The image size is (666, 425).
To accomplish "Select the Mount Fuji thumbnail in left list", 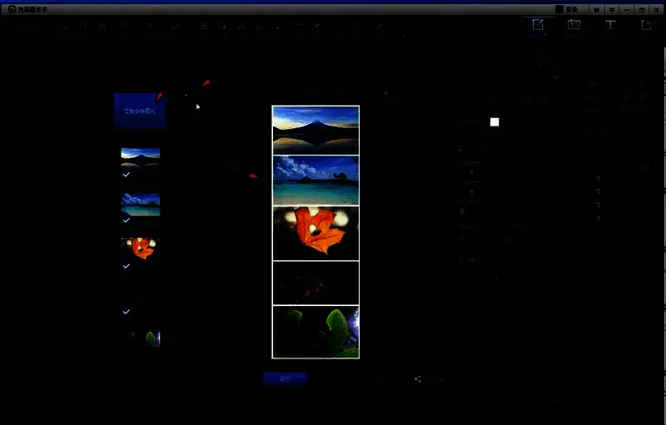I will point(140,157).
